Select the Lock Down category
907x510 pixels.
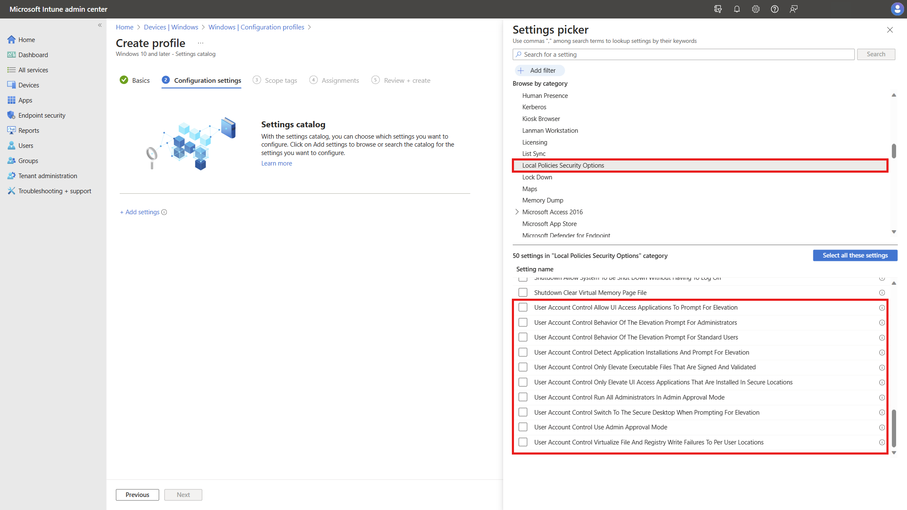[537, 177]
